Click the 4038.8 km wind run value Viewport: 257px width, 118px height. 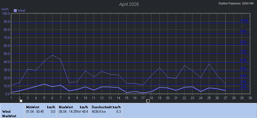point(99,111)
